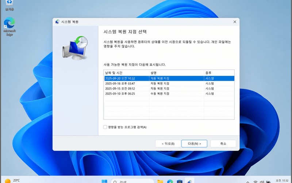Click 시스템 type cell in the 2025-09-20 row
Screen dimensions: 292x183
210,78
